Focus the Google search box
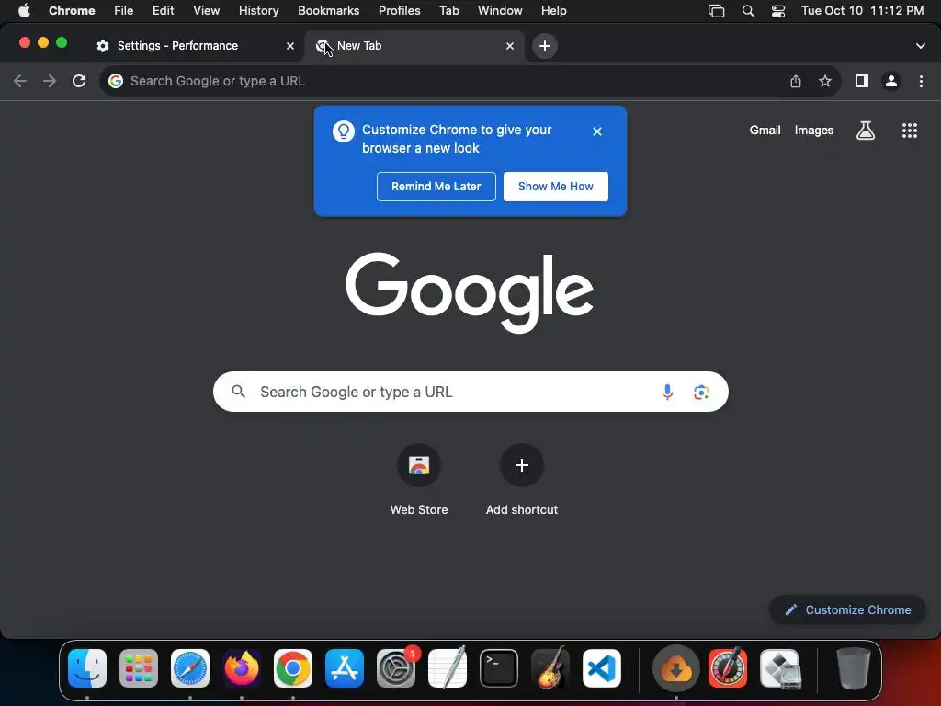Viewport: 941px width, 706px height. (470, 392)
